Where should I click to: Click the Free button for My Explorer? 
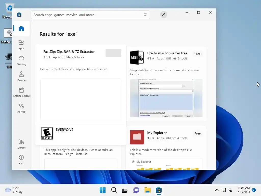point(198,133)
